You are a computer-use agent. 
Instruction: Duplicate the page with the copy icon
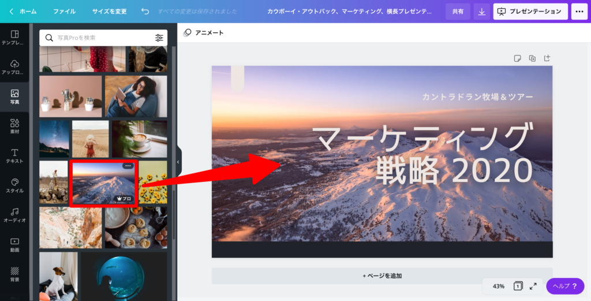[x=532, y=58]
